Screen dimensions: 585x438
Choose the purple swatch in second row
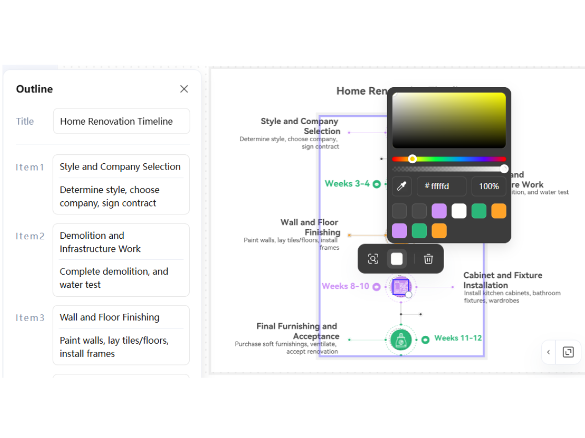[399, 231]
